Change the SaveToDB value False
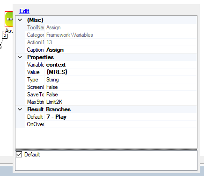The image size is (204, 176). pyautogui.click(x=121, y=95)
